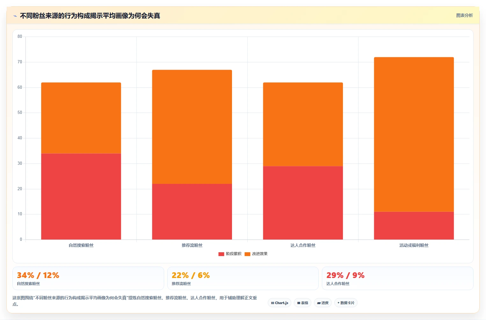This screenshot has height=320, width=486.
Task: Click the 进度 tag chip
Action: click(x=323, y=303)
